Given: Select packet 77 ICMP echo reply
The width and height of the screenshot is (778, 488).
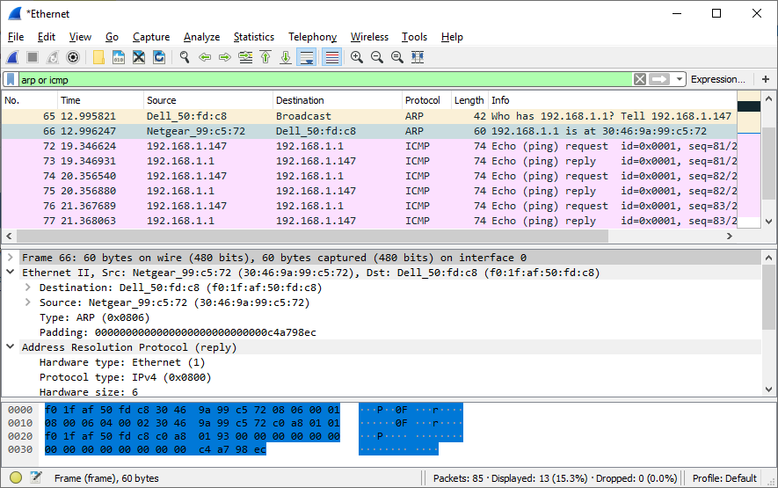Looking at the screenshot, I should click(369, 221).
